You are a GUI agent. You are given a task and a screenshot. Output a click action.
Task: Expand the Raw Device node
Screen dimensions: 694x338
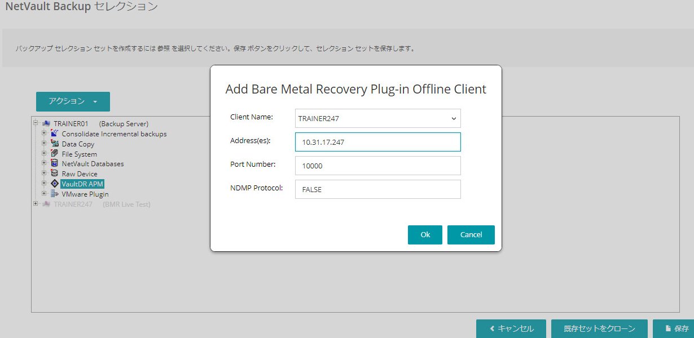[45, 174]
